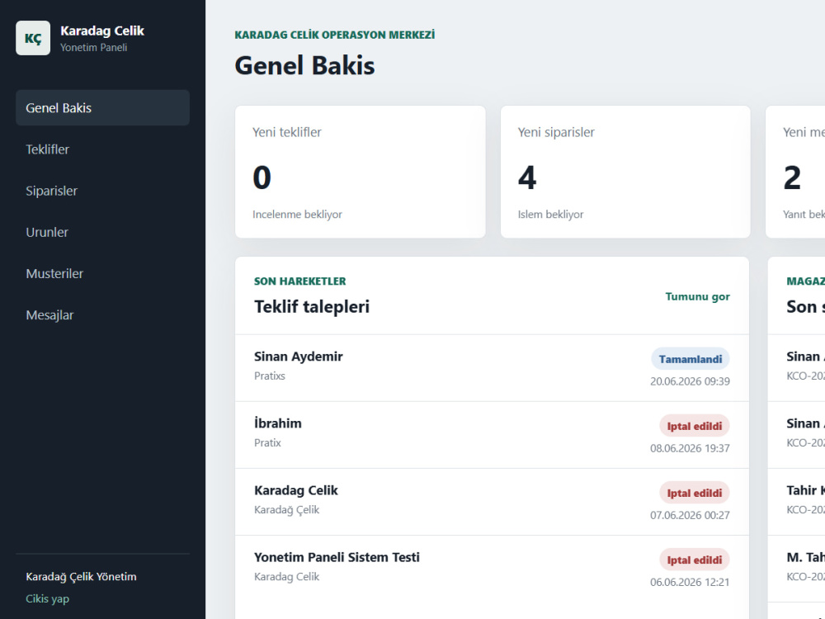Click the Islem bekliyor caption

pos(550,215)
